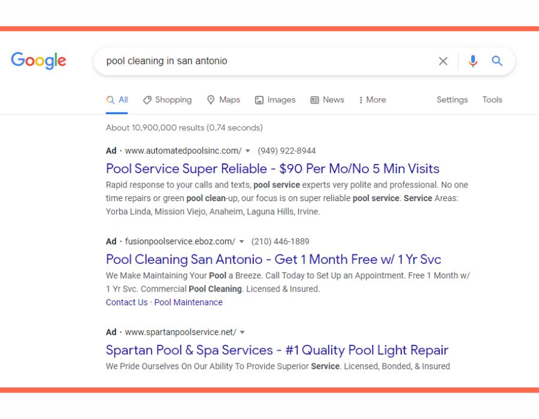Select the All results tab
Viewport: 539px width, 419px height.
click(x=117, y=100)
